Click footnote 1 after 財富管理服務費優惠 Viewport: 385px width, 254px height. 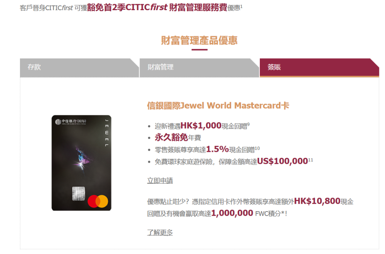[x=241, y=6]
